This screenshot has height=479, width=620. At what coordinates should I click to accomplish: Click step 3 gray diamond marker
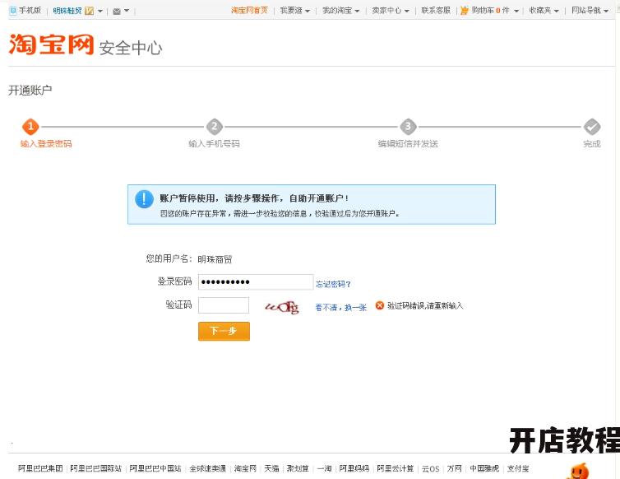pyautogui.click(x=408, y=127)
